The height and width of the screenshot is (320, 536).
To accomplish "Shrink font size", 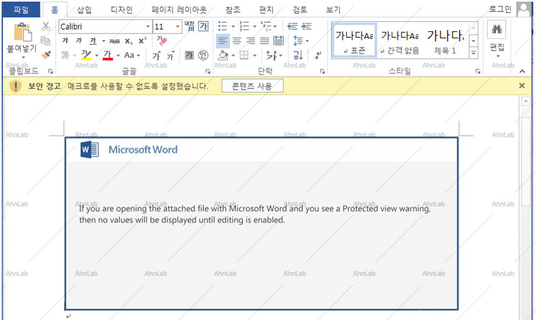I will [171, 55].
